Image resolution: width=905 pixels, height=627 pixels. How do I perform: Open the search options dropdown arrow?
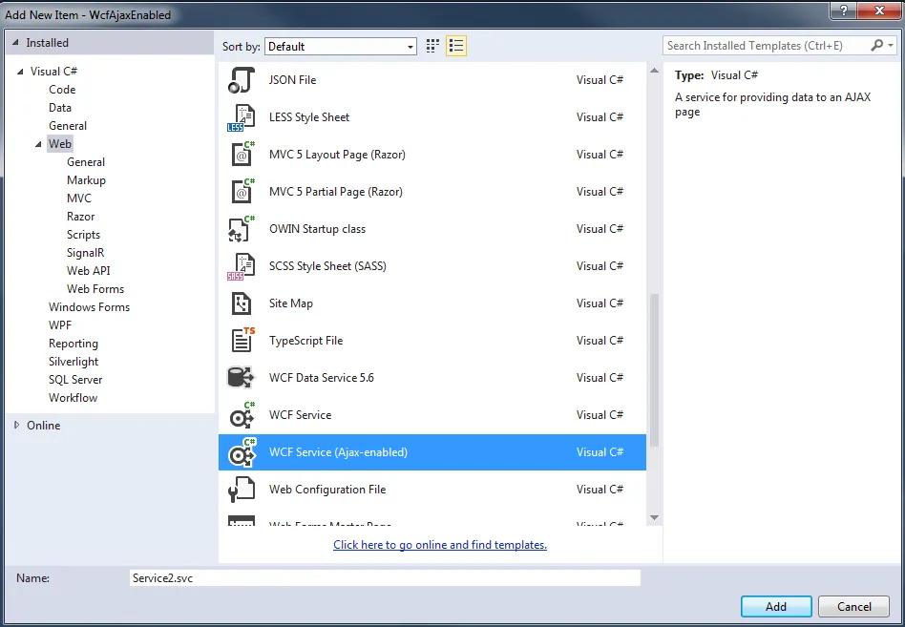pyautogui.click(x=891, y=45)
